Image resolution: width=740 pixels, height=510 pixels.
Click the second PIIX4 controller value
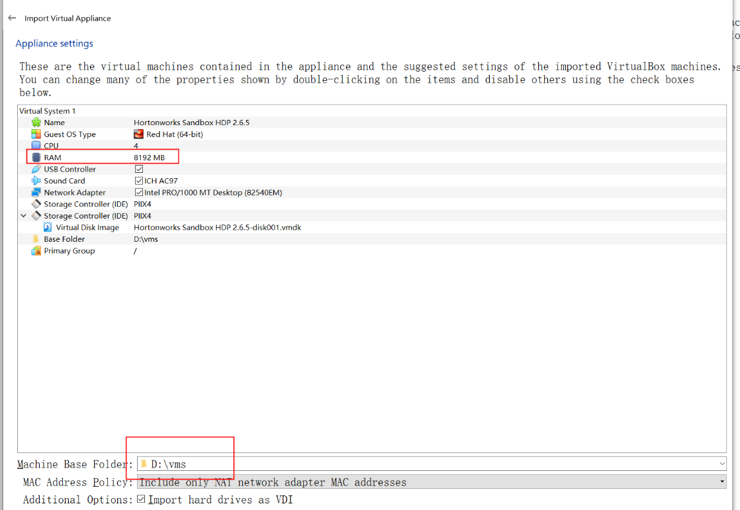coord(142,216)
